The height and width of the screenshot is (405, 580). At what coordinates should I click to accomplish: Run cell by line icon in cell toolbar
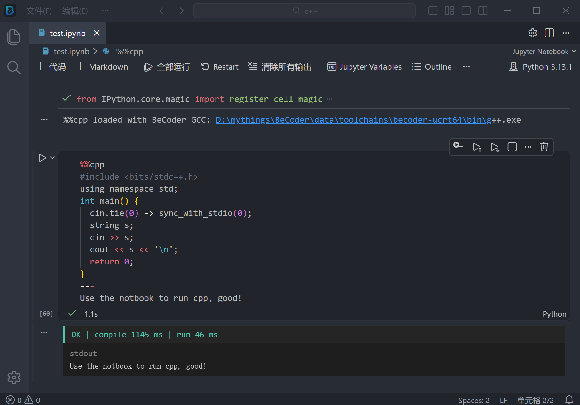coord(459,147)
